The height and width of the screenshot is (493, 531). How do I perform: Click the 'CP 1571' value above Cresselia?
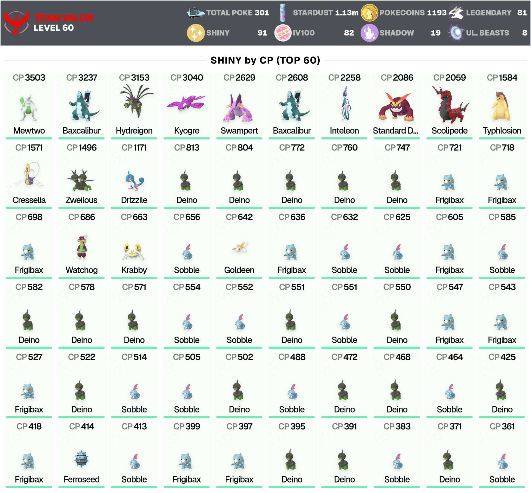click(x=29, y=148)
